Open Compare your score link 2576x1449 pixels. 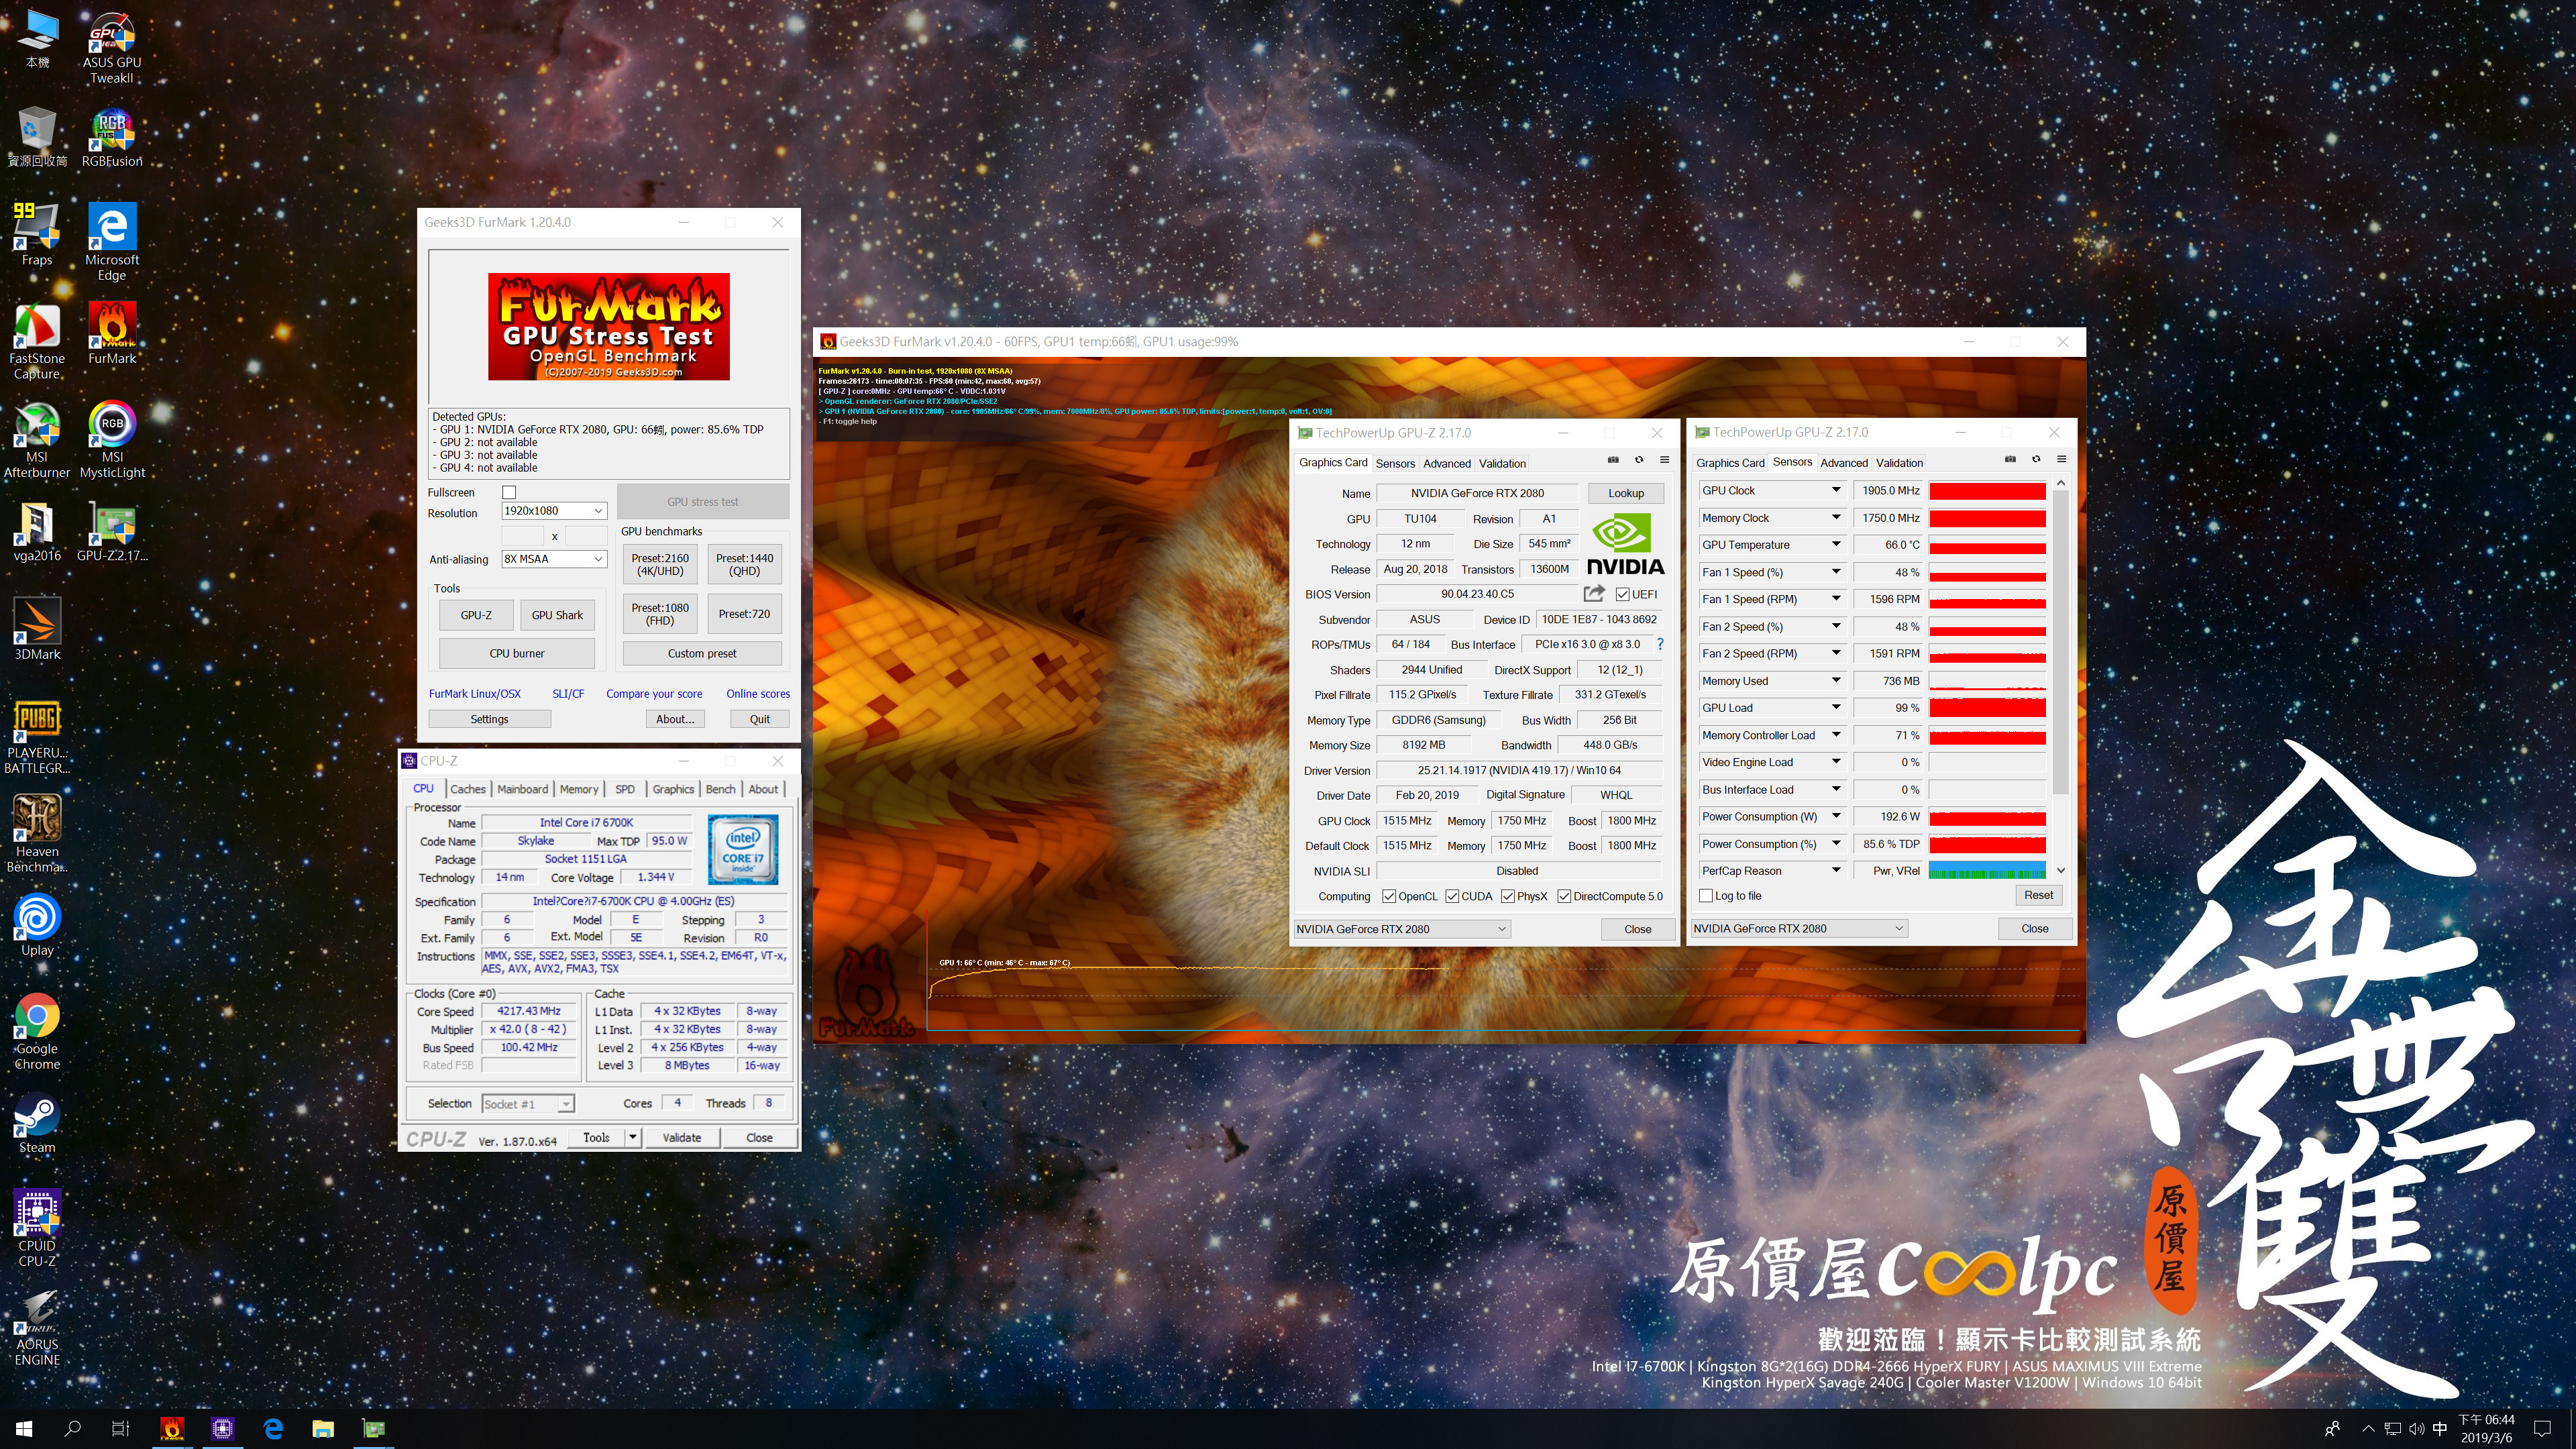coord(654,693)
